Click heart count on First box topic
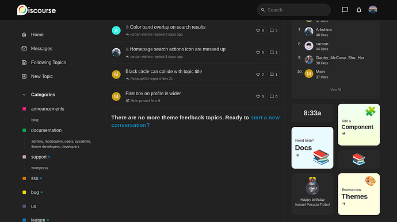The height and width of the screenshot is (222, 397). click(259, 96)
